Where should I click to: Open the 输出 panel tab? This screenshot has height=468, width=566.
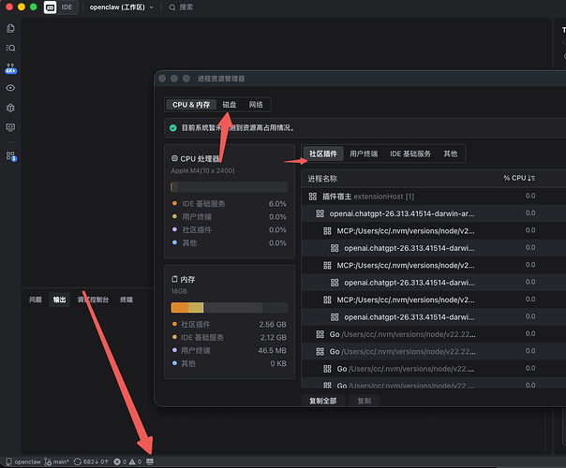pyautogui.click(x=60, y=300)
